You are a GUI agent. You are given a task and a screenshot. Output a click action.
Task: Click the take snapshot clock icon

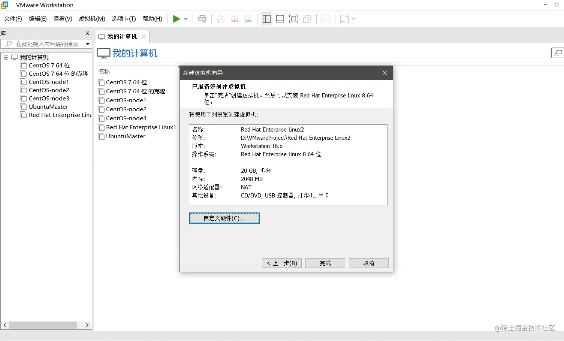[x=221, y=19]
